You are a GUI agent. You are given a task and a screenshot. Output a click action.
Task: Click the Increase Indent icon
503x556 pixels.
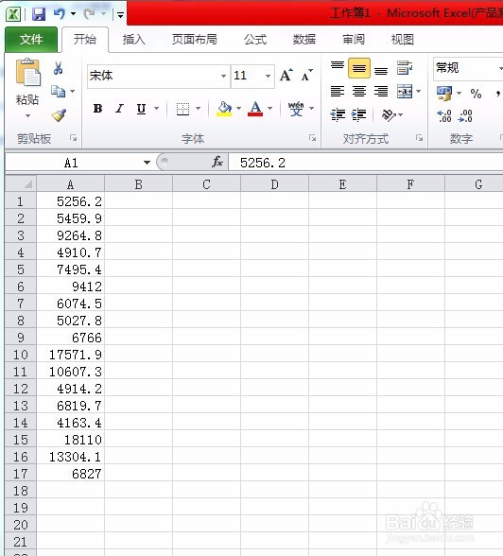(x=358, y=115)
